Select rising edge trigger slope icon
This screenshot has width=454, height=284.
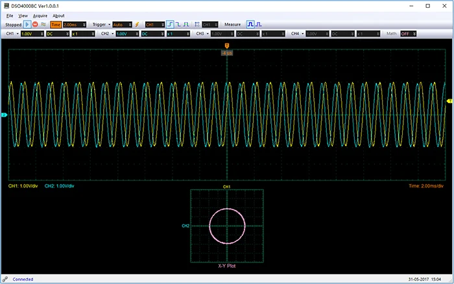[x=170, y=24]
